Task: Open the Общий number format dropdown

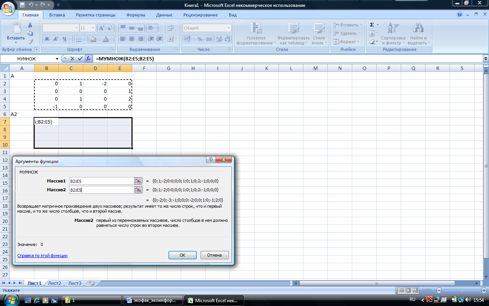Action: pyautogui.click(x=228, y=28)
